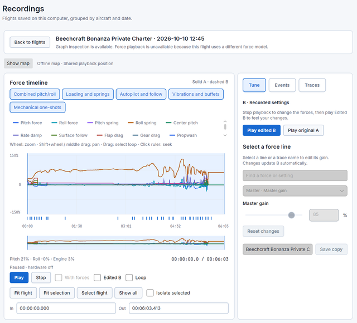Toggle the Gear drag legend trace
This screenshot has height=323, width=357.
click(x=146, y=135)
